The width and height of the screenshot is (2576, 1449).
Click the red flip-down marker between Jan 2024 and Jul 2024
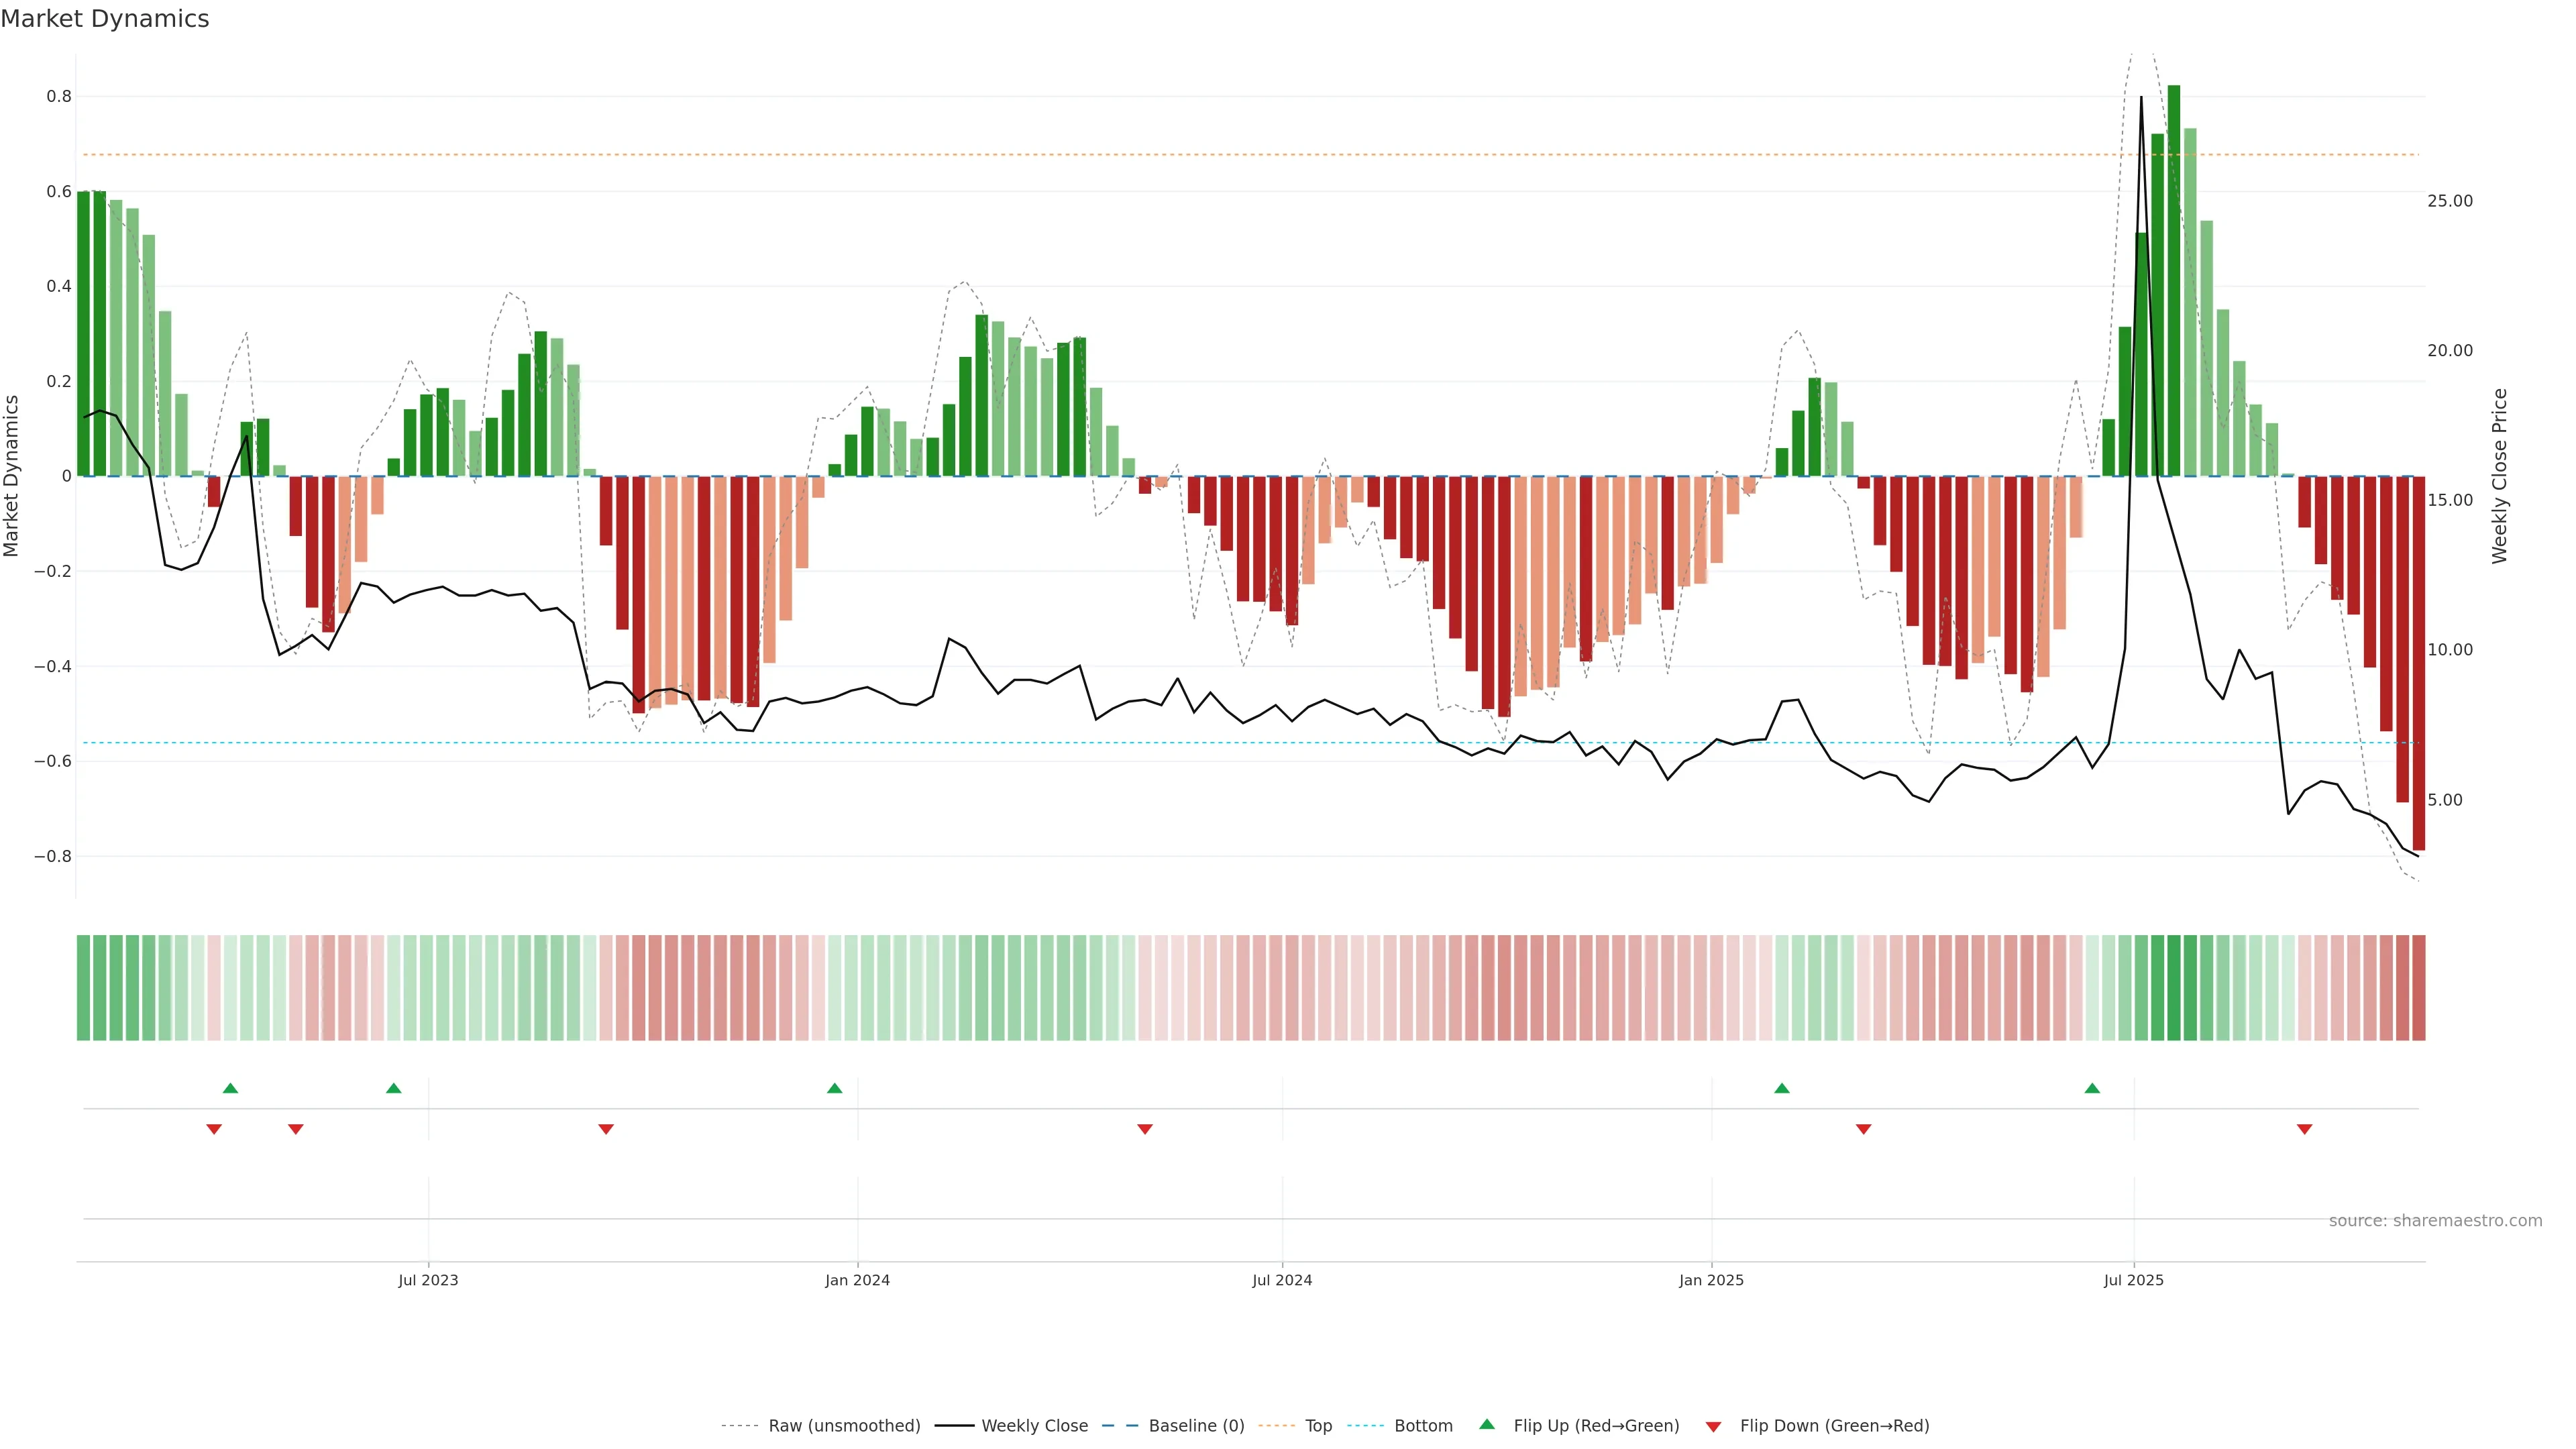click(x=1145, y=1129)
